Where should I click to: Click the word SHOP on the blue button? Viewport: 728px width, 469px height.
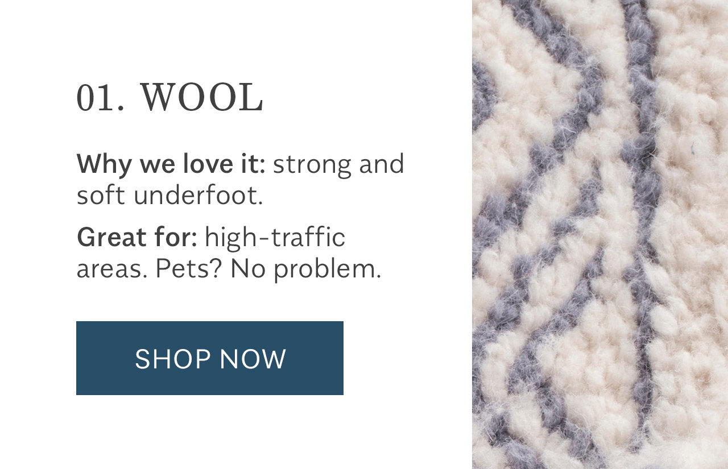coord(173,359)
